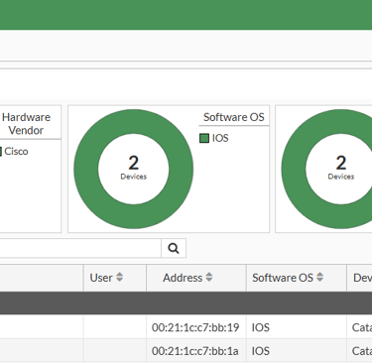Select row with address 00:21:1c:c7:bb:1a
372x363 pixels.
[x=186, y=351]
